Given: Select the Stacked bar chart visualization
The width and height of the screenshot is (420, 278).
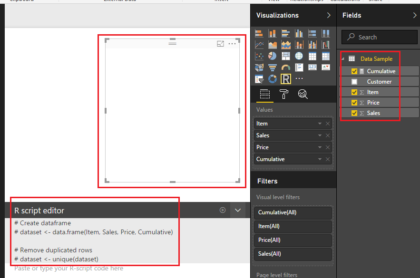Looking at the screenshot, I should coord(259,33).
